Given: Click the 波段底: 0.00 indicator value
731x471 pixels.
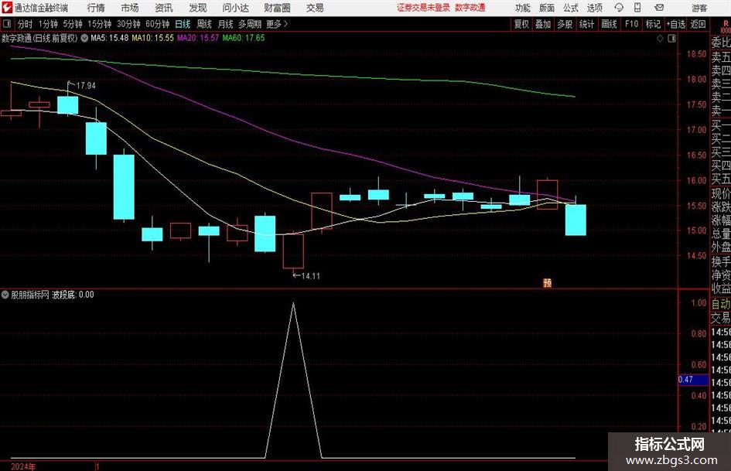Looking at the screenshot, I should pyautogui.click(x=73, y=295).
